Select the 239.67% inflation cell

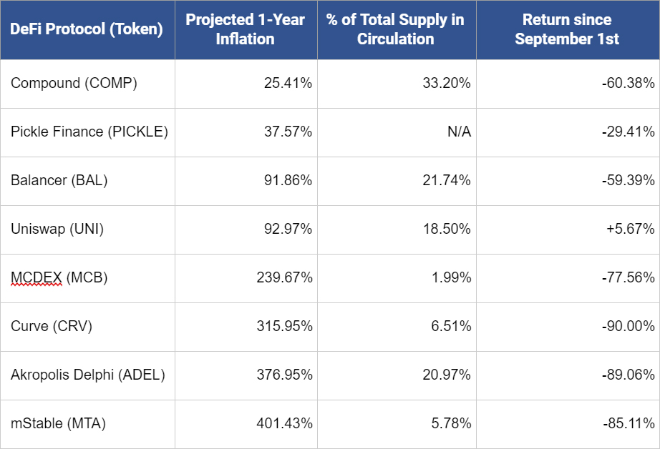coord(246,278)
